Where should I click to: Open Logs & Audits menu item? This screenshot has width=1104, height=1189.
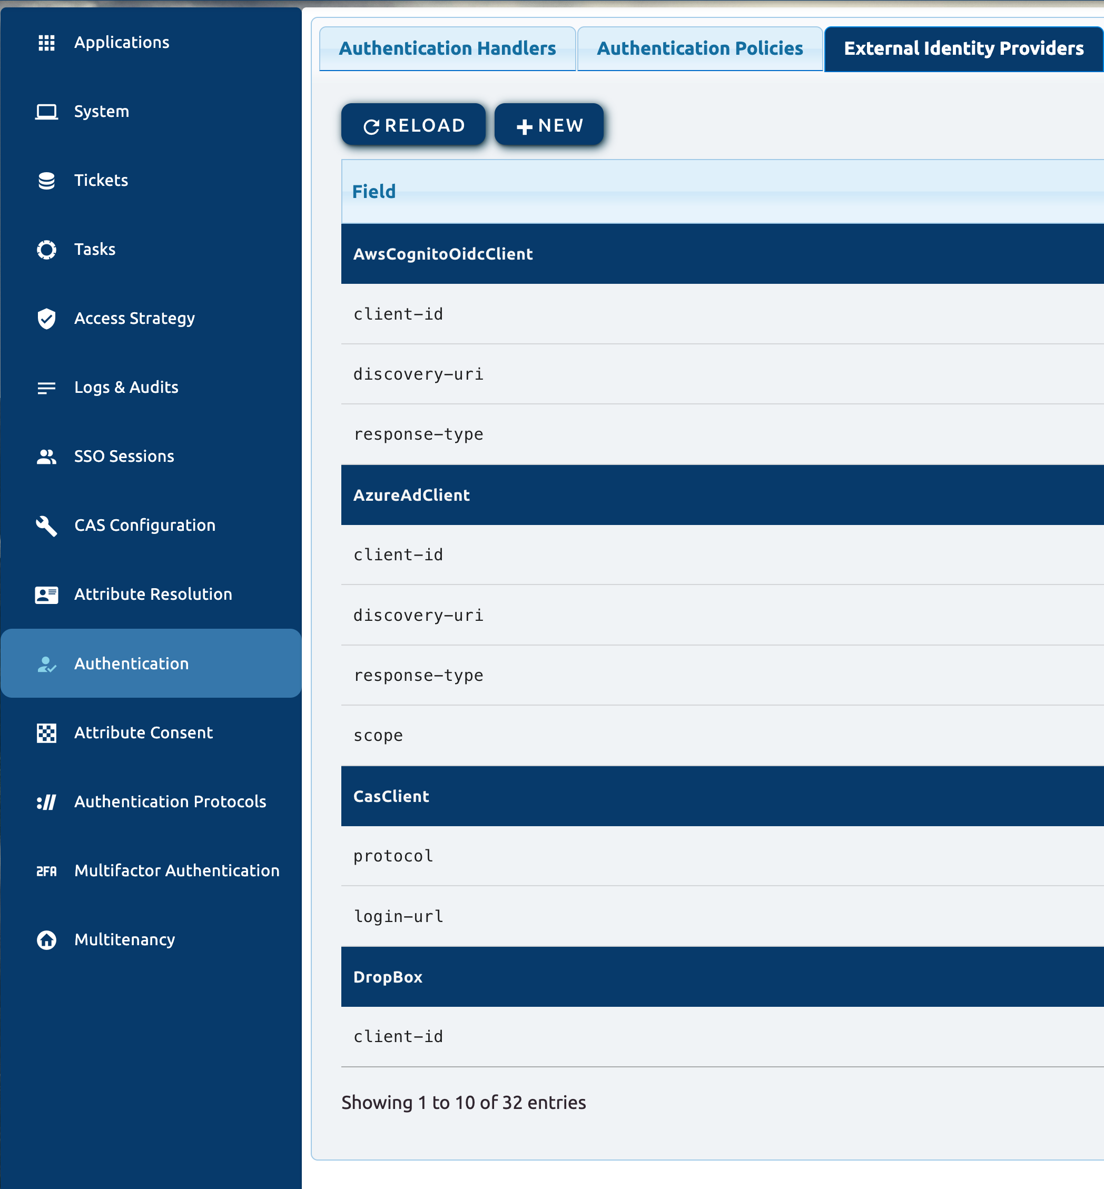(126, 387)
